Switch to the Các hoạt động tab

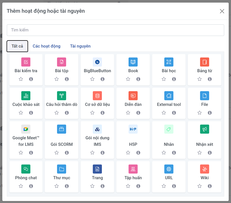point(47,46)
